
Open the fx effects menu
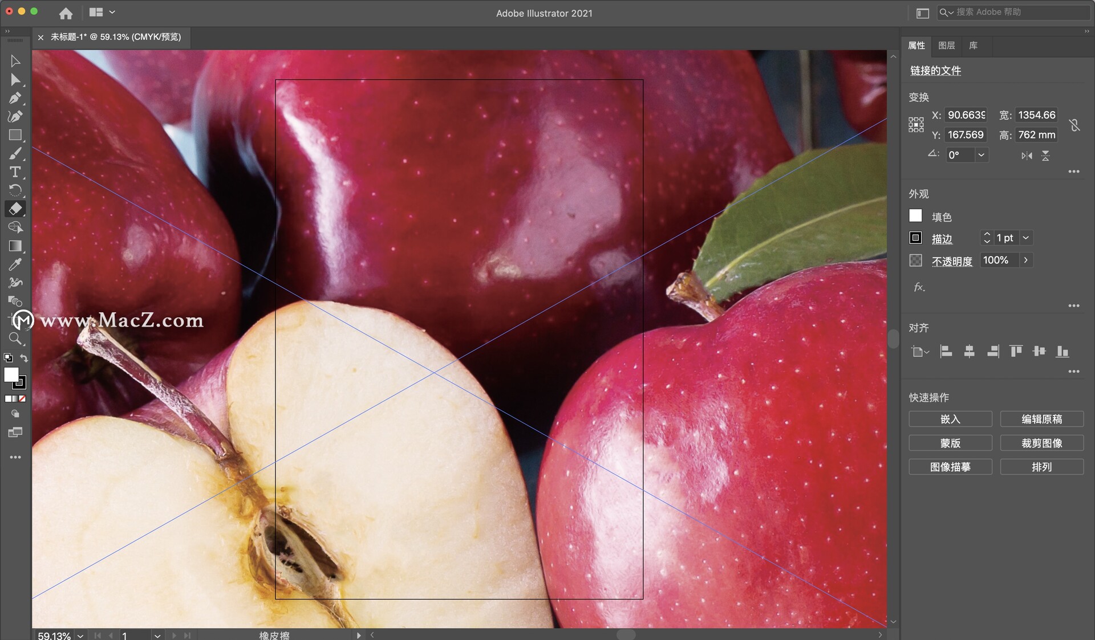click(919, 287)
